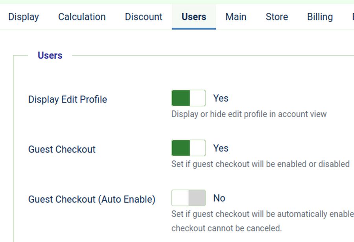Screen dimensions: 354x242
Task: Click the Yes text beside Guest Checkout
Action: (221, 148)
